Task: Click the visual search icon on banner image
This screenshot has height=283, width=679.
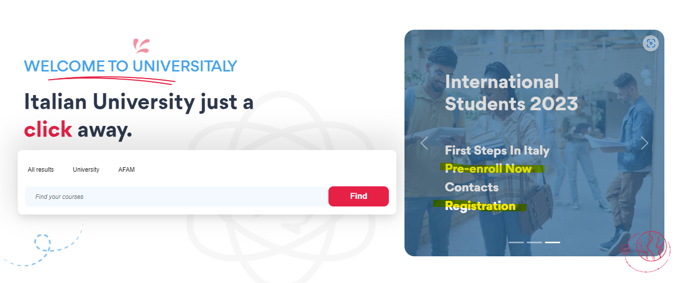Action: (x=651, y=43)
